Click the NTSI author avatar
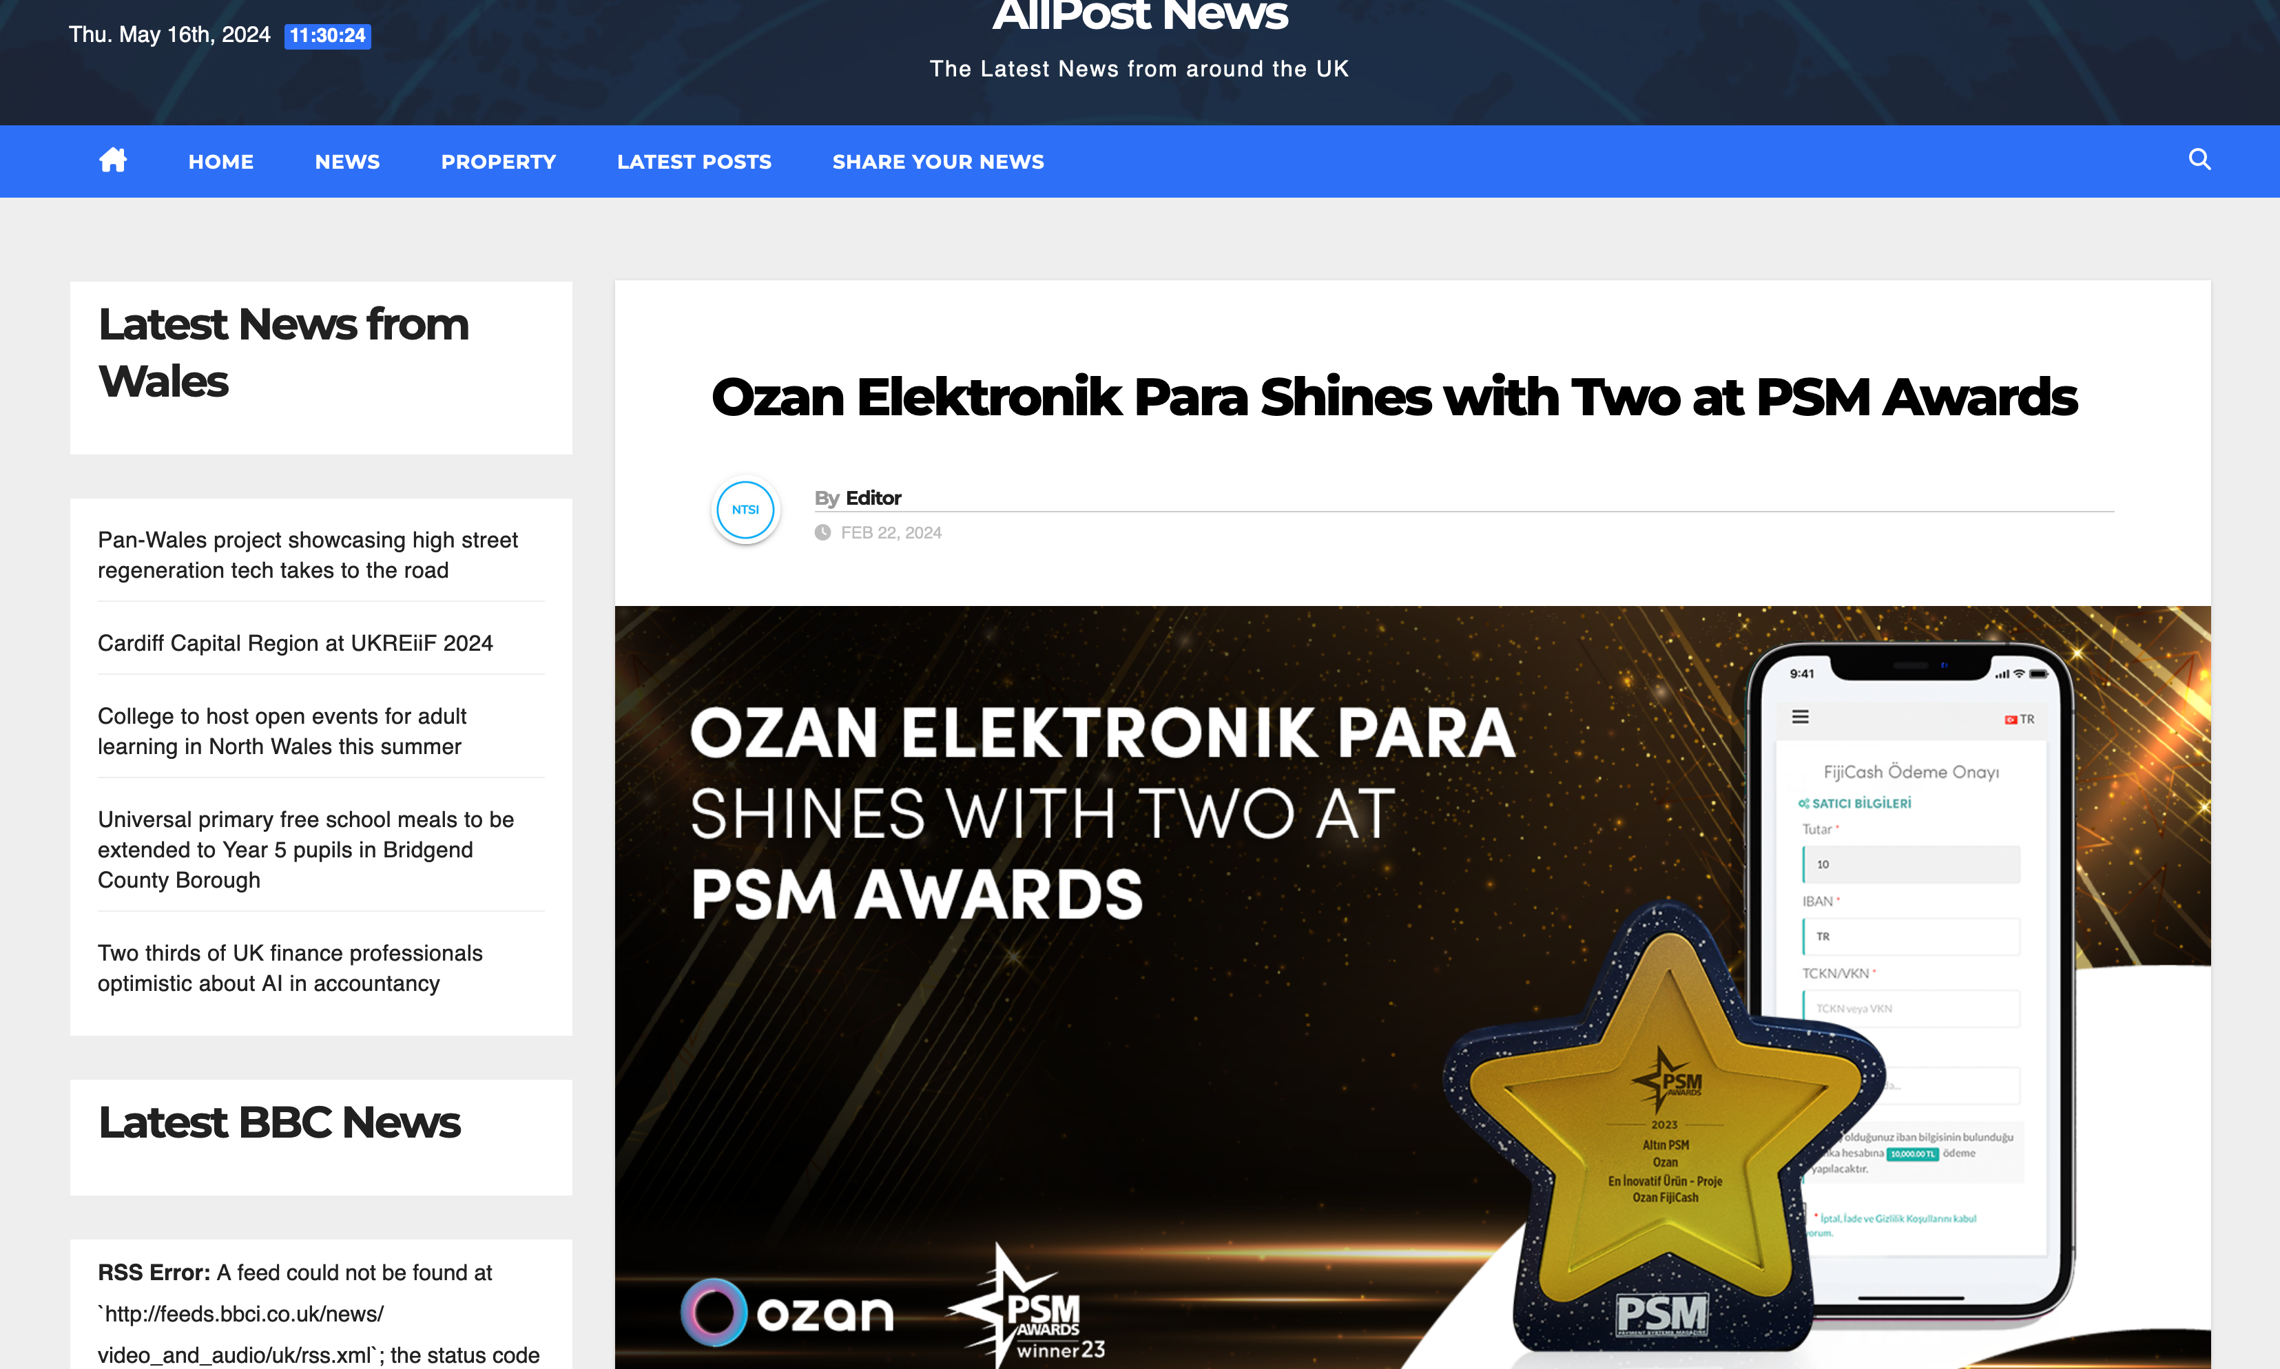The image size is (2280, 1369). 745,510
